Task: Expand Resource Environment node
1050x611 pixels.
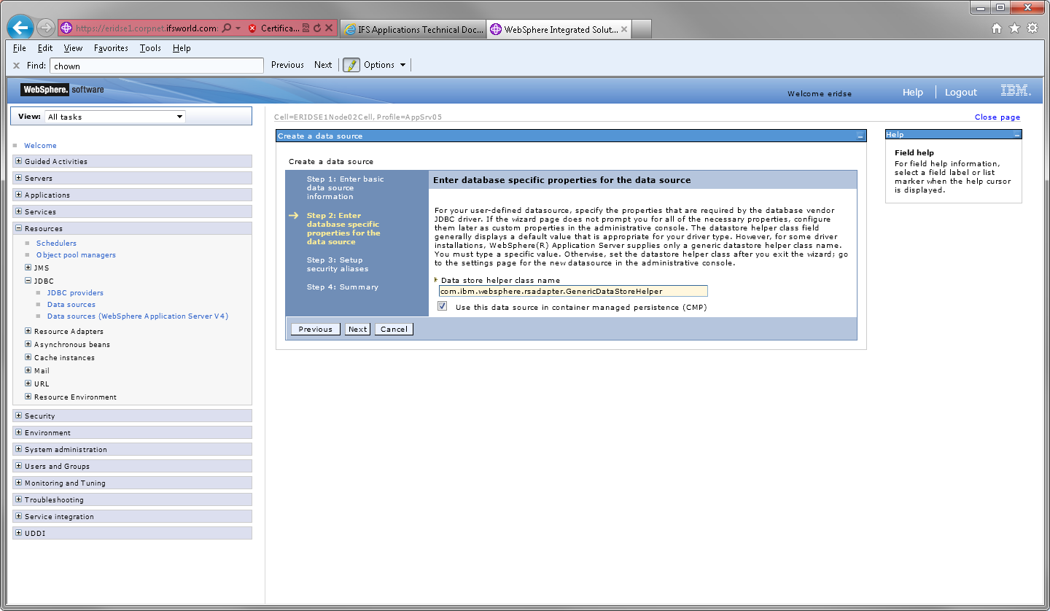Action: click(28, 397)
